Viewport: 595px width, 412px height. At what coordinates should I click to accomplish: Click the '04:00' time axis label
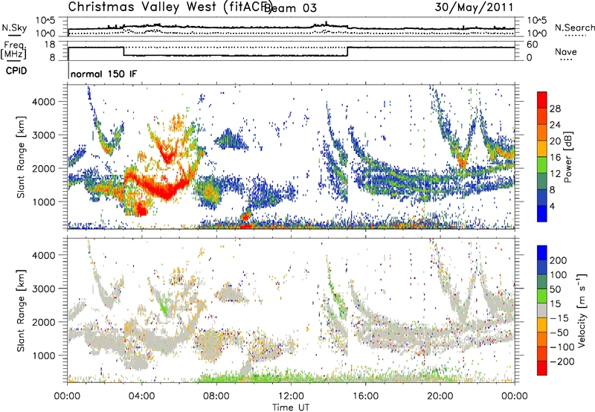(x=142, y=396)
